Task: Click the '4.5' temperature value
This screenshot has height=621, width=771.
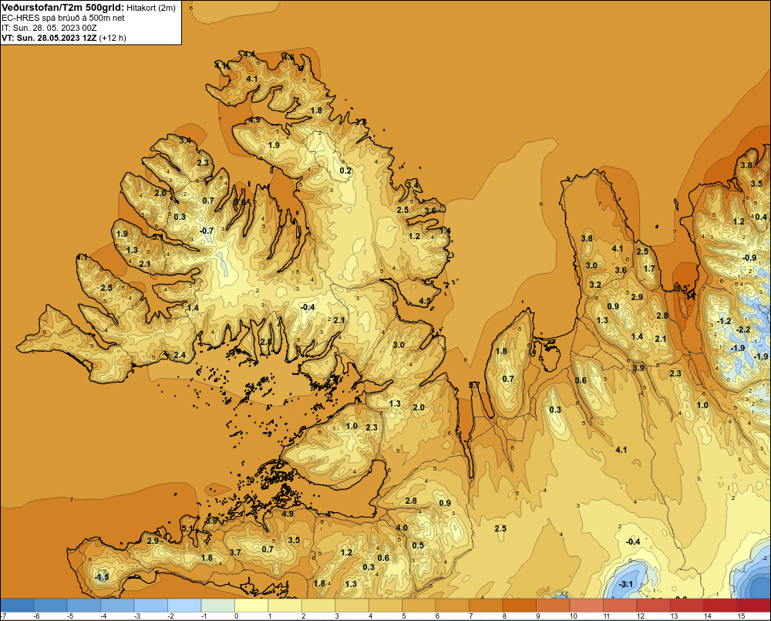Action: pos(425,301)
